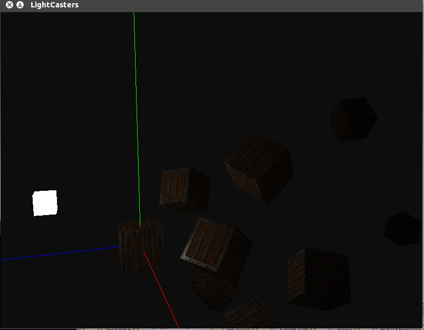Close the LightCasters window
The image size is (424, 330).
tap(9, 5)
